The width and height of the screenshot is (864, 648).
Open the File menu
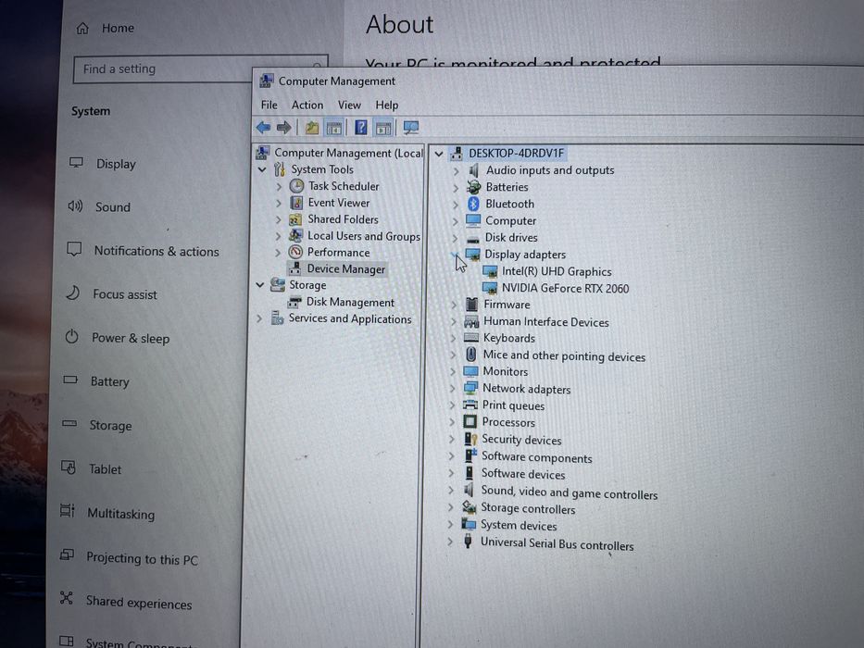pos(269,105)
